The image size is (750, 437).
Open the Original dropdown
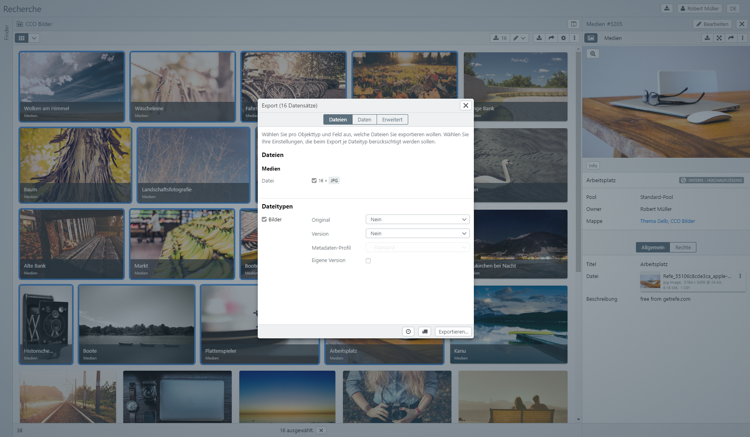coord(417,219)
